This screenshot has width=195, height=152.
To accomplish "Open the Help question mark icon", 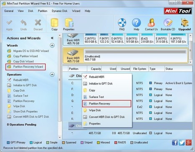I will coord(137,25).
